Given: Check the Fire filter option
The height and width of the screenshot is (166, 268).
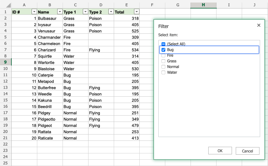Looking at the screenshot, I should click(163, 55).
